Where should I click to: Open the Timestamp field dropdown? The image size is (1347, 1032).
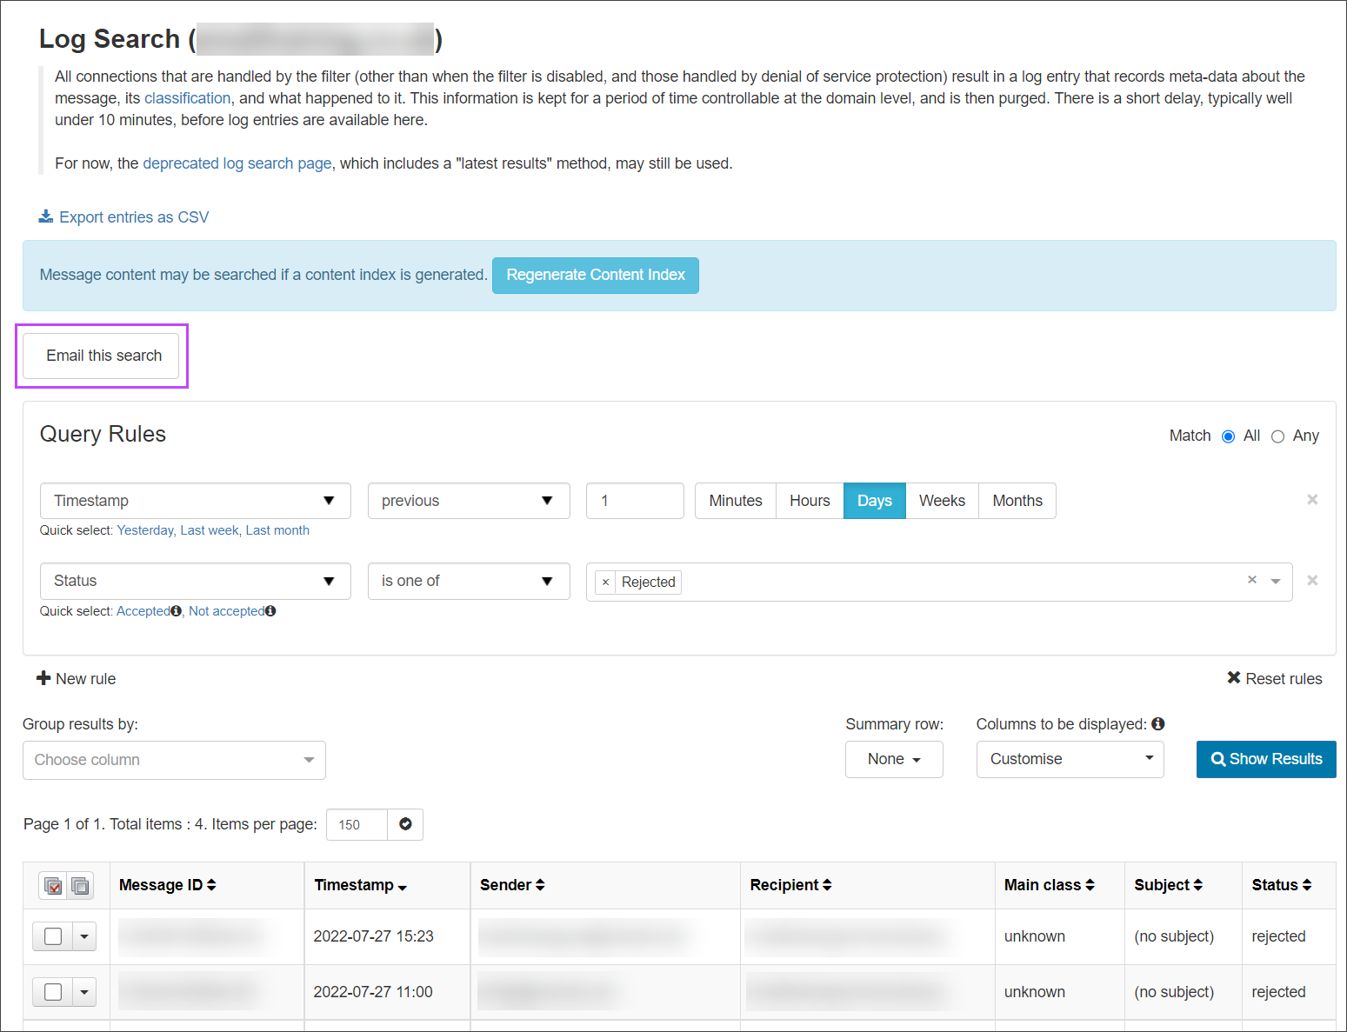(195, 501)
